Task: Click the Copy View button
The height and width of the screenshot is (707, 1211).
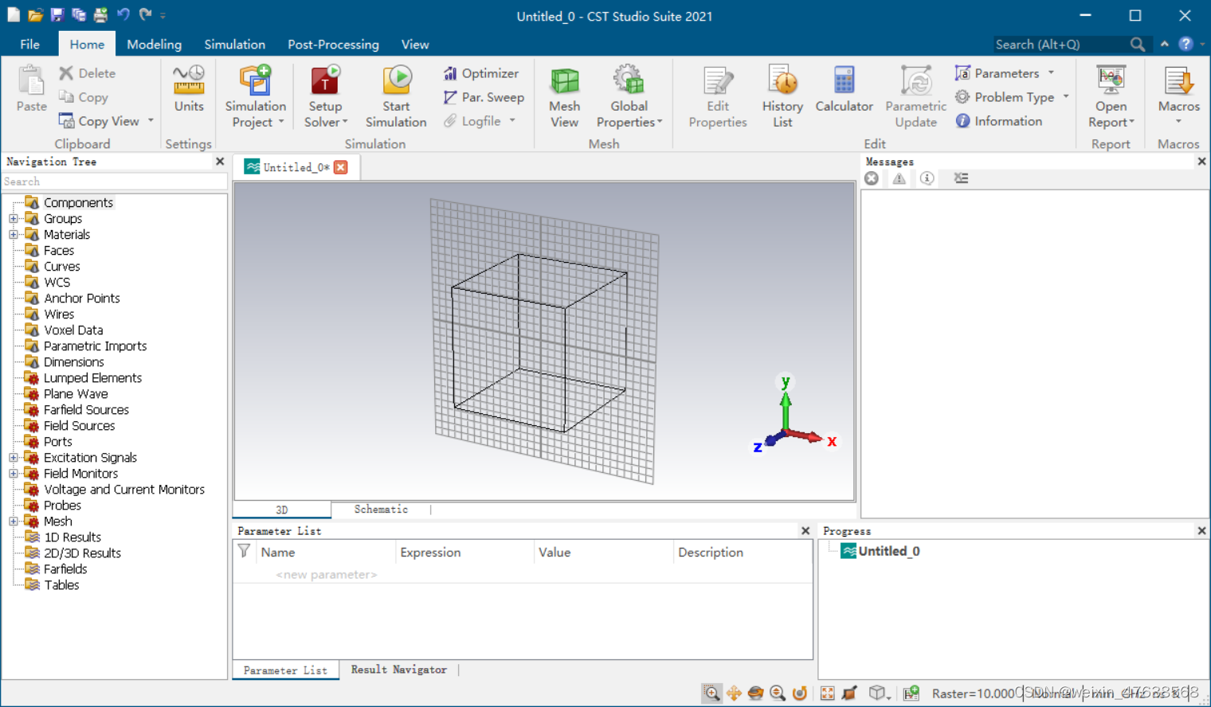Action: pos(100,121)
